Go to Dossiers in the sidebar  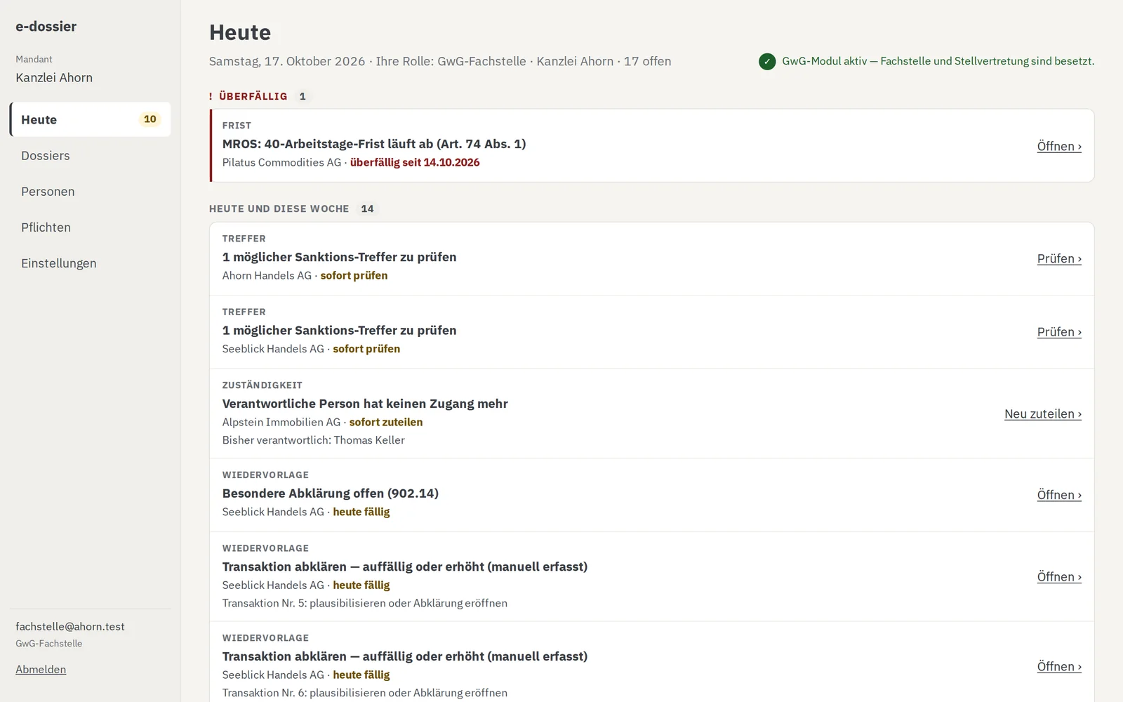[90, 155]
